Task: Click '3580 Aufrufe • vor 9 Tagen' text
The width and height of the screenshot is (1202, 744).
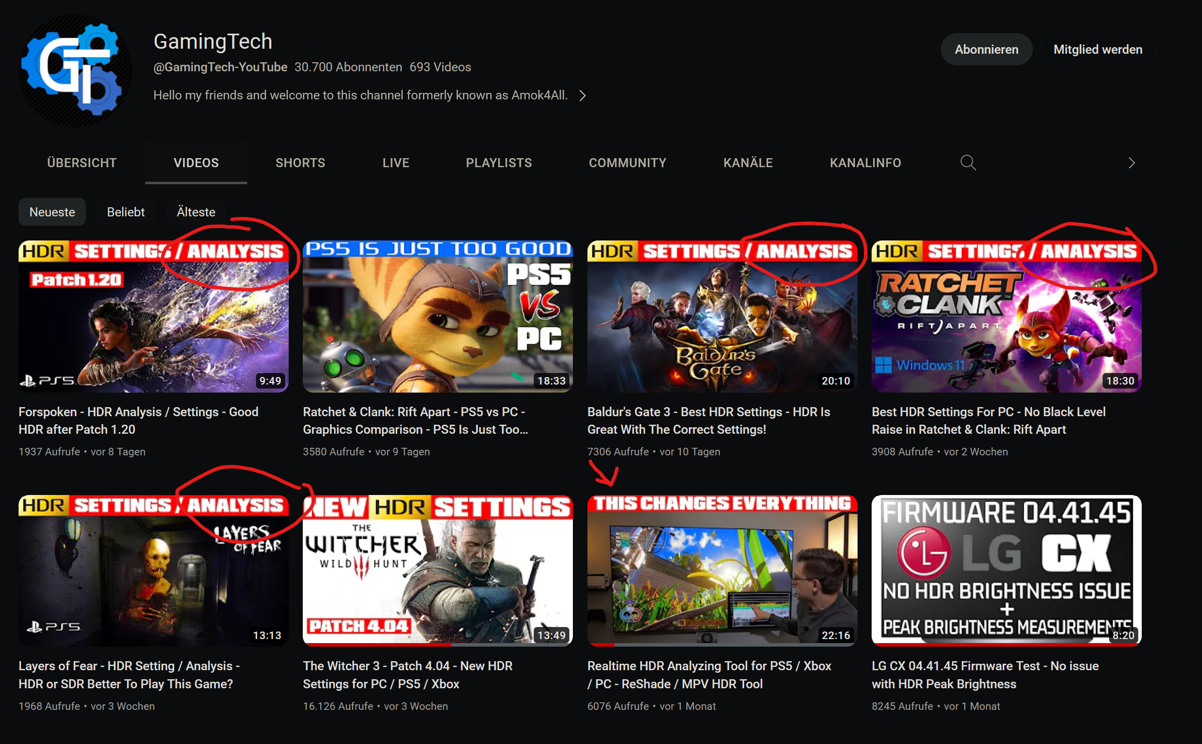Action: (x=367, y=451)
